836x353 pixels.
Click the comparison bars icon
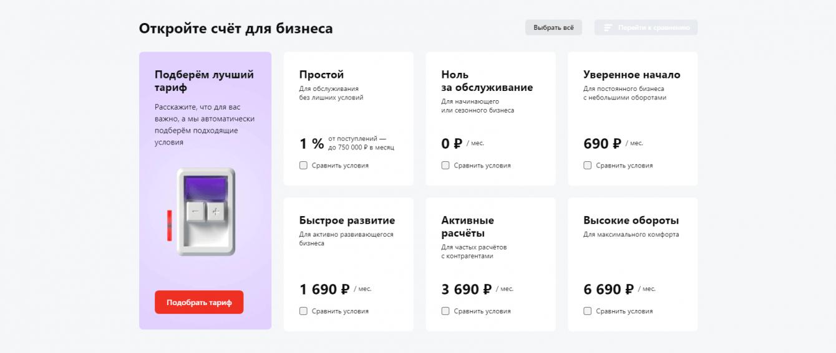pos(607,28)
